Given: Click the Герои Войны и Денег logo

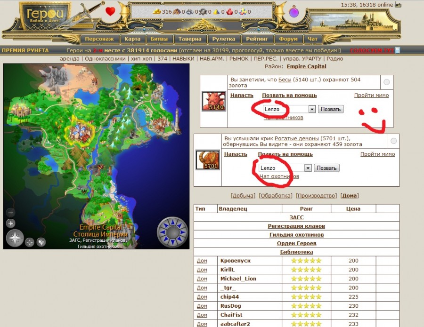Looking at the screenshot, I should (45, 16).
